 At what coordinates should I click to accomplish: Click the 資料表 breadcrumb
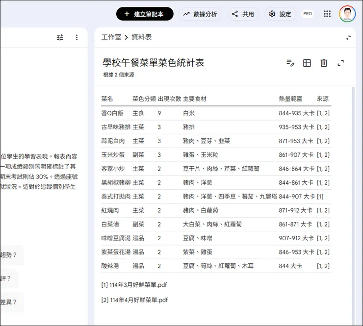tap(141, 37)
